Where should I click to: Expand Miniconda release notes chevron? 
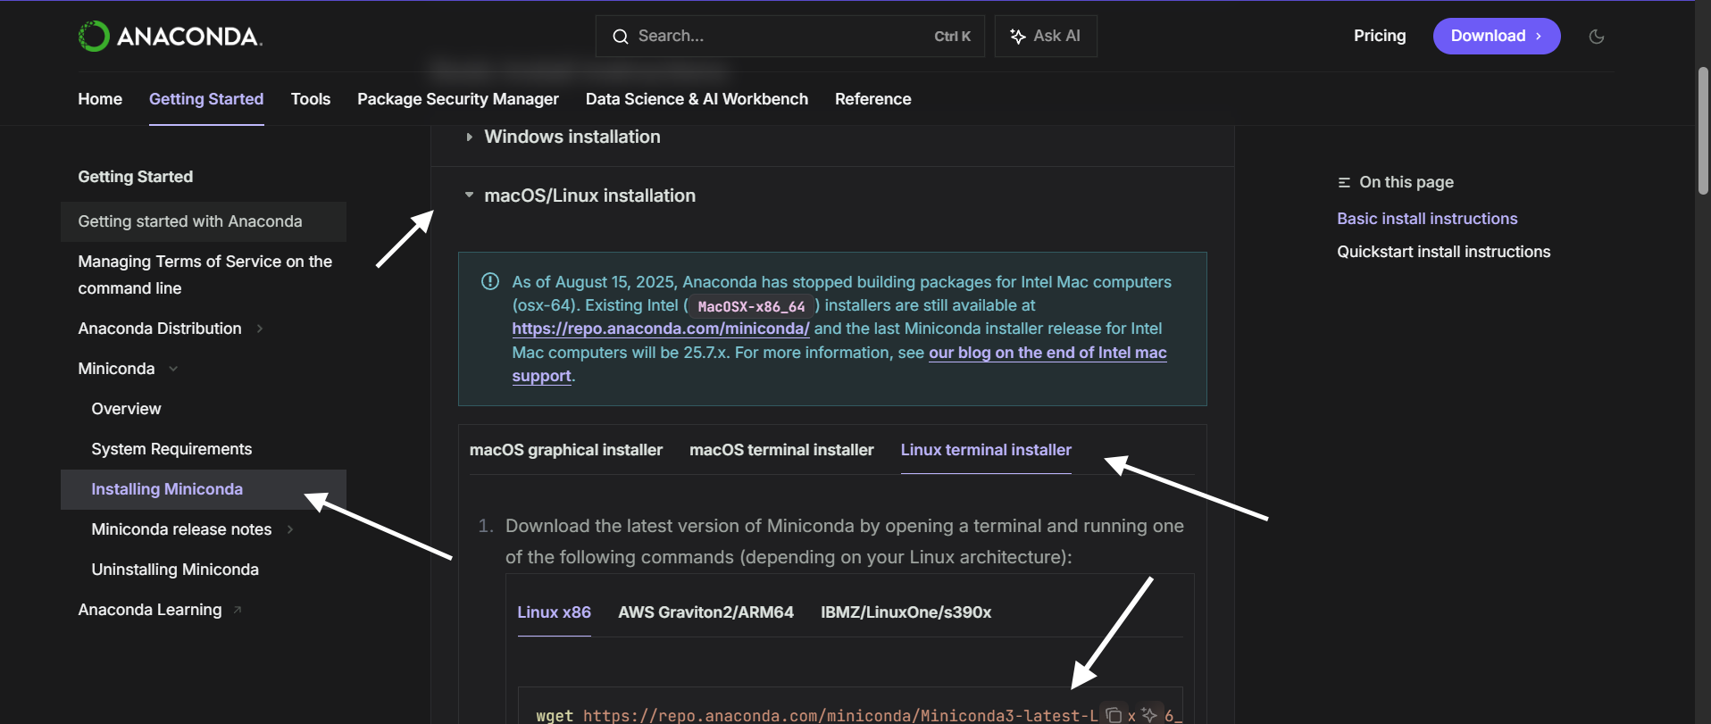click(290, 529)
